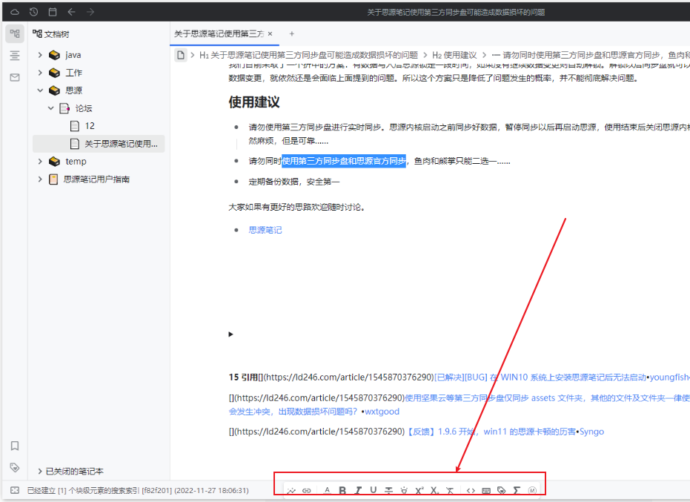
Task: Select the temp notebook label
Action: (76, 161)
